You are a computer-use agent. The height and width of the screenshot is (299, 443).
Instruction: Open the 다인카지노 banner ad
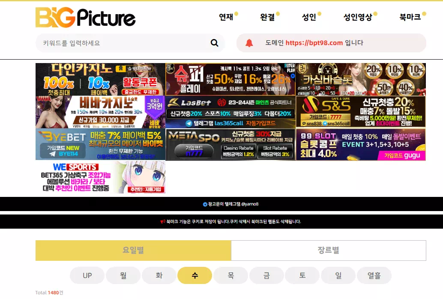tap(100, 79)
